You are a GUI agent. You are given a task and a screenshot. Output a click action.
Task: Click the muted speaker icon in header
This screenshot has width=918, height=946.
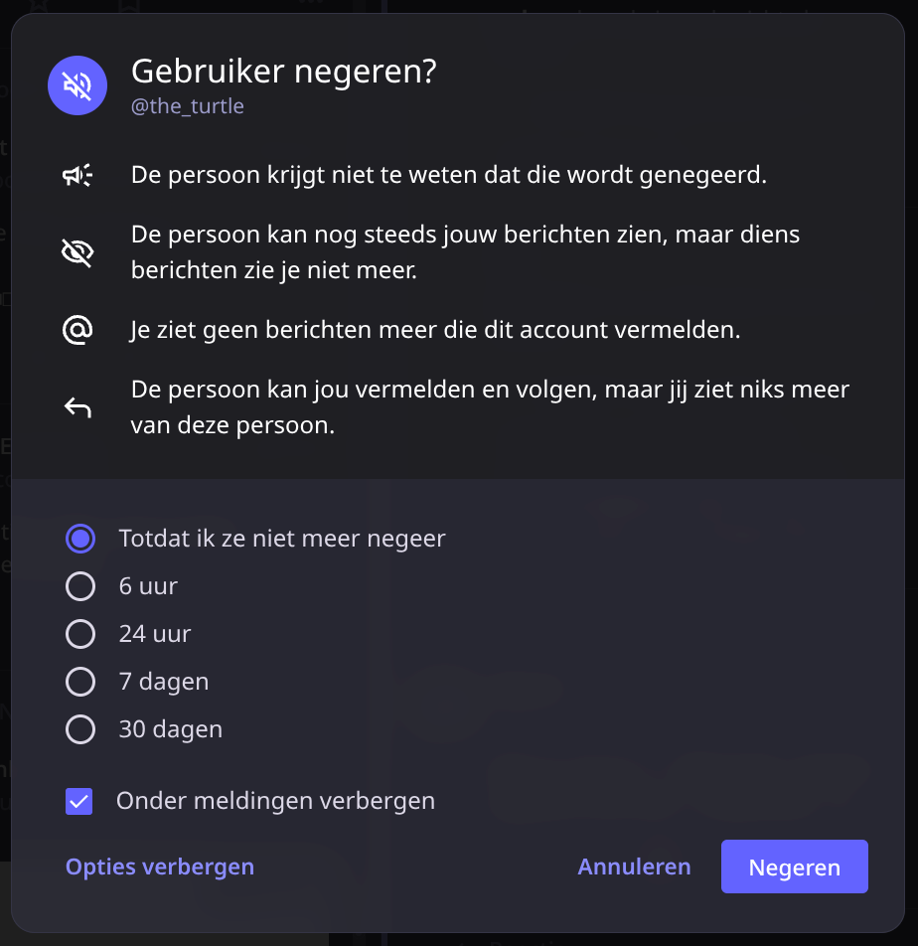tap(77, 85)
